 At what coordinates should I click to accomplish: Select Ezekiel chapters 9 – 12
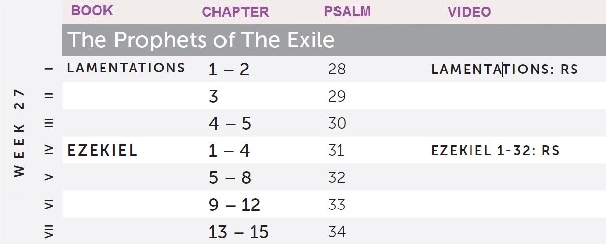coord(234,205)
